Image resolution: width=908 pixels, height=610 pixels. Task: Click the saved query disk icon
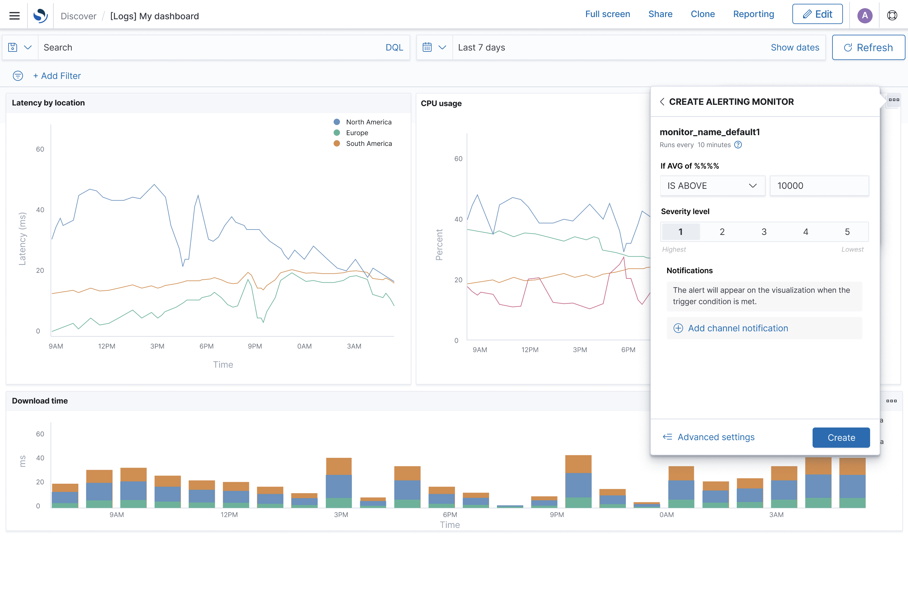coord(13,47)
